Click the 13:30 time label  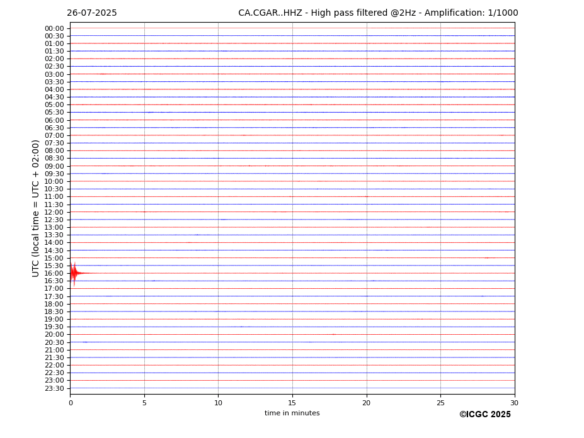pos(54,235)
